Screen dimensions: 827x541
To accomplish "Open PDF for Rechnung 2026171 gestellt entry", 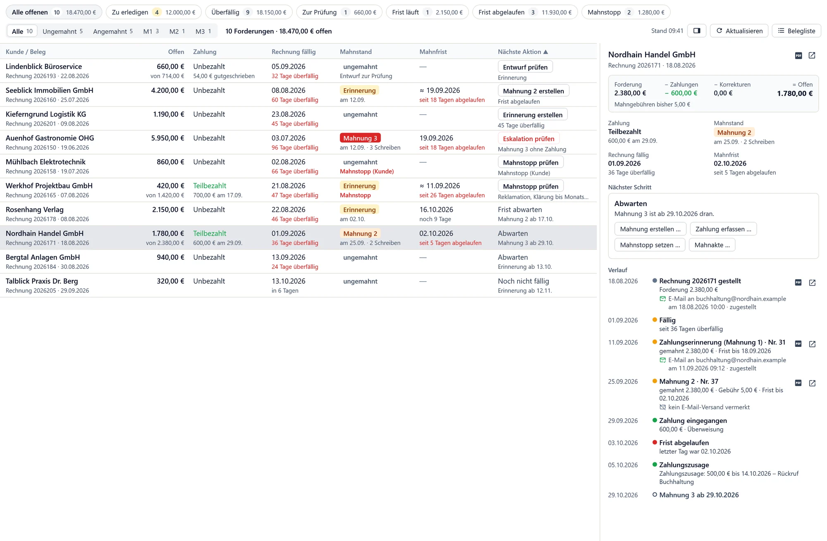I will pos(798,282).
